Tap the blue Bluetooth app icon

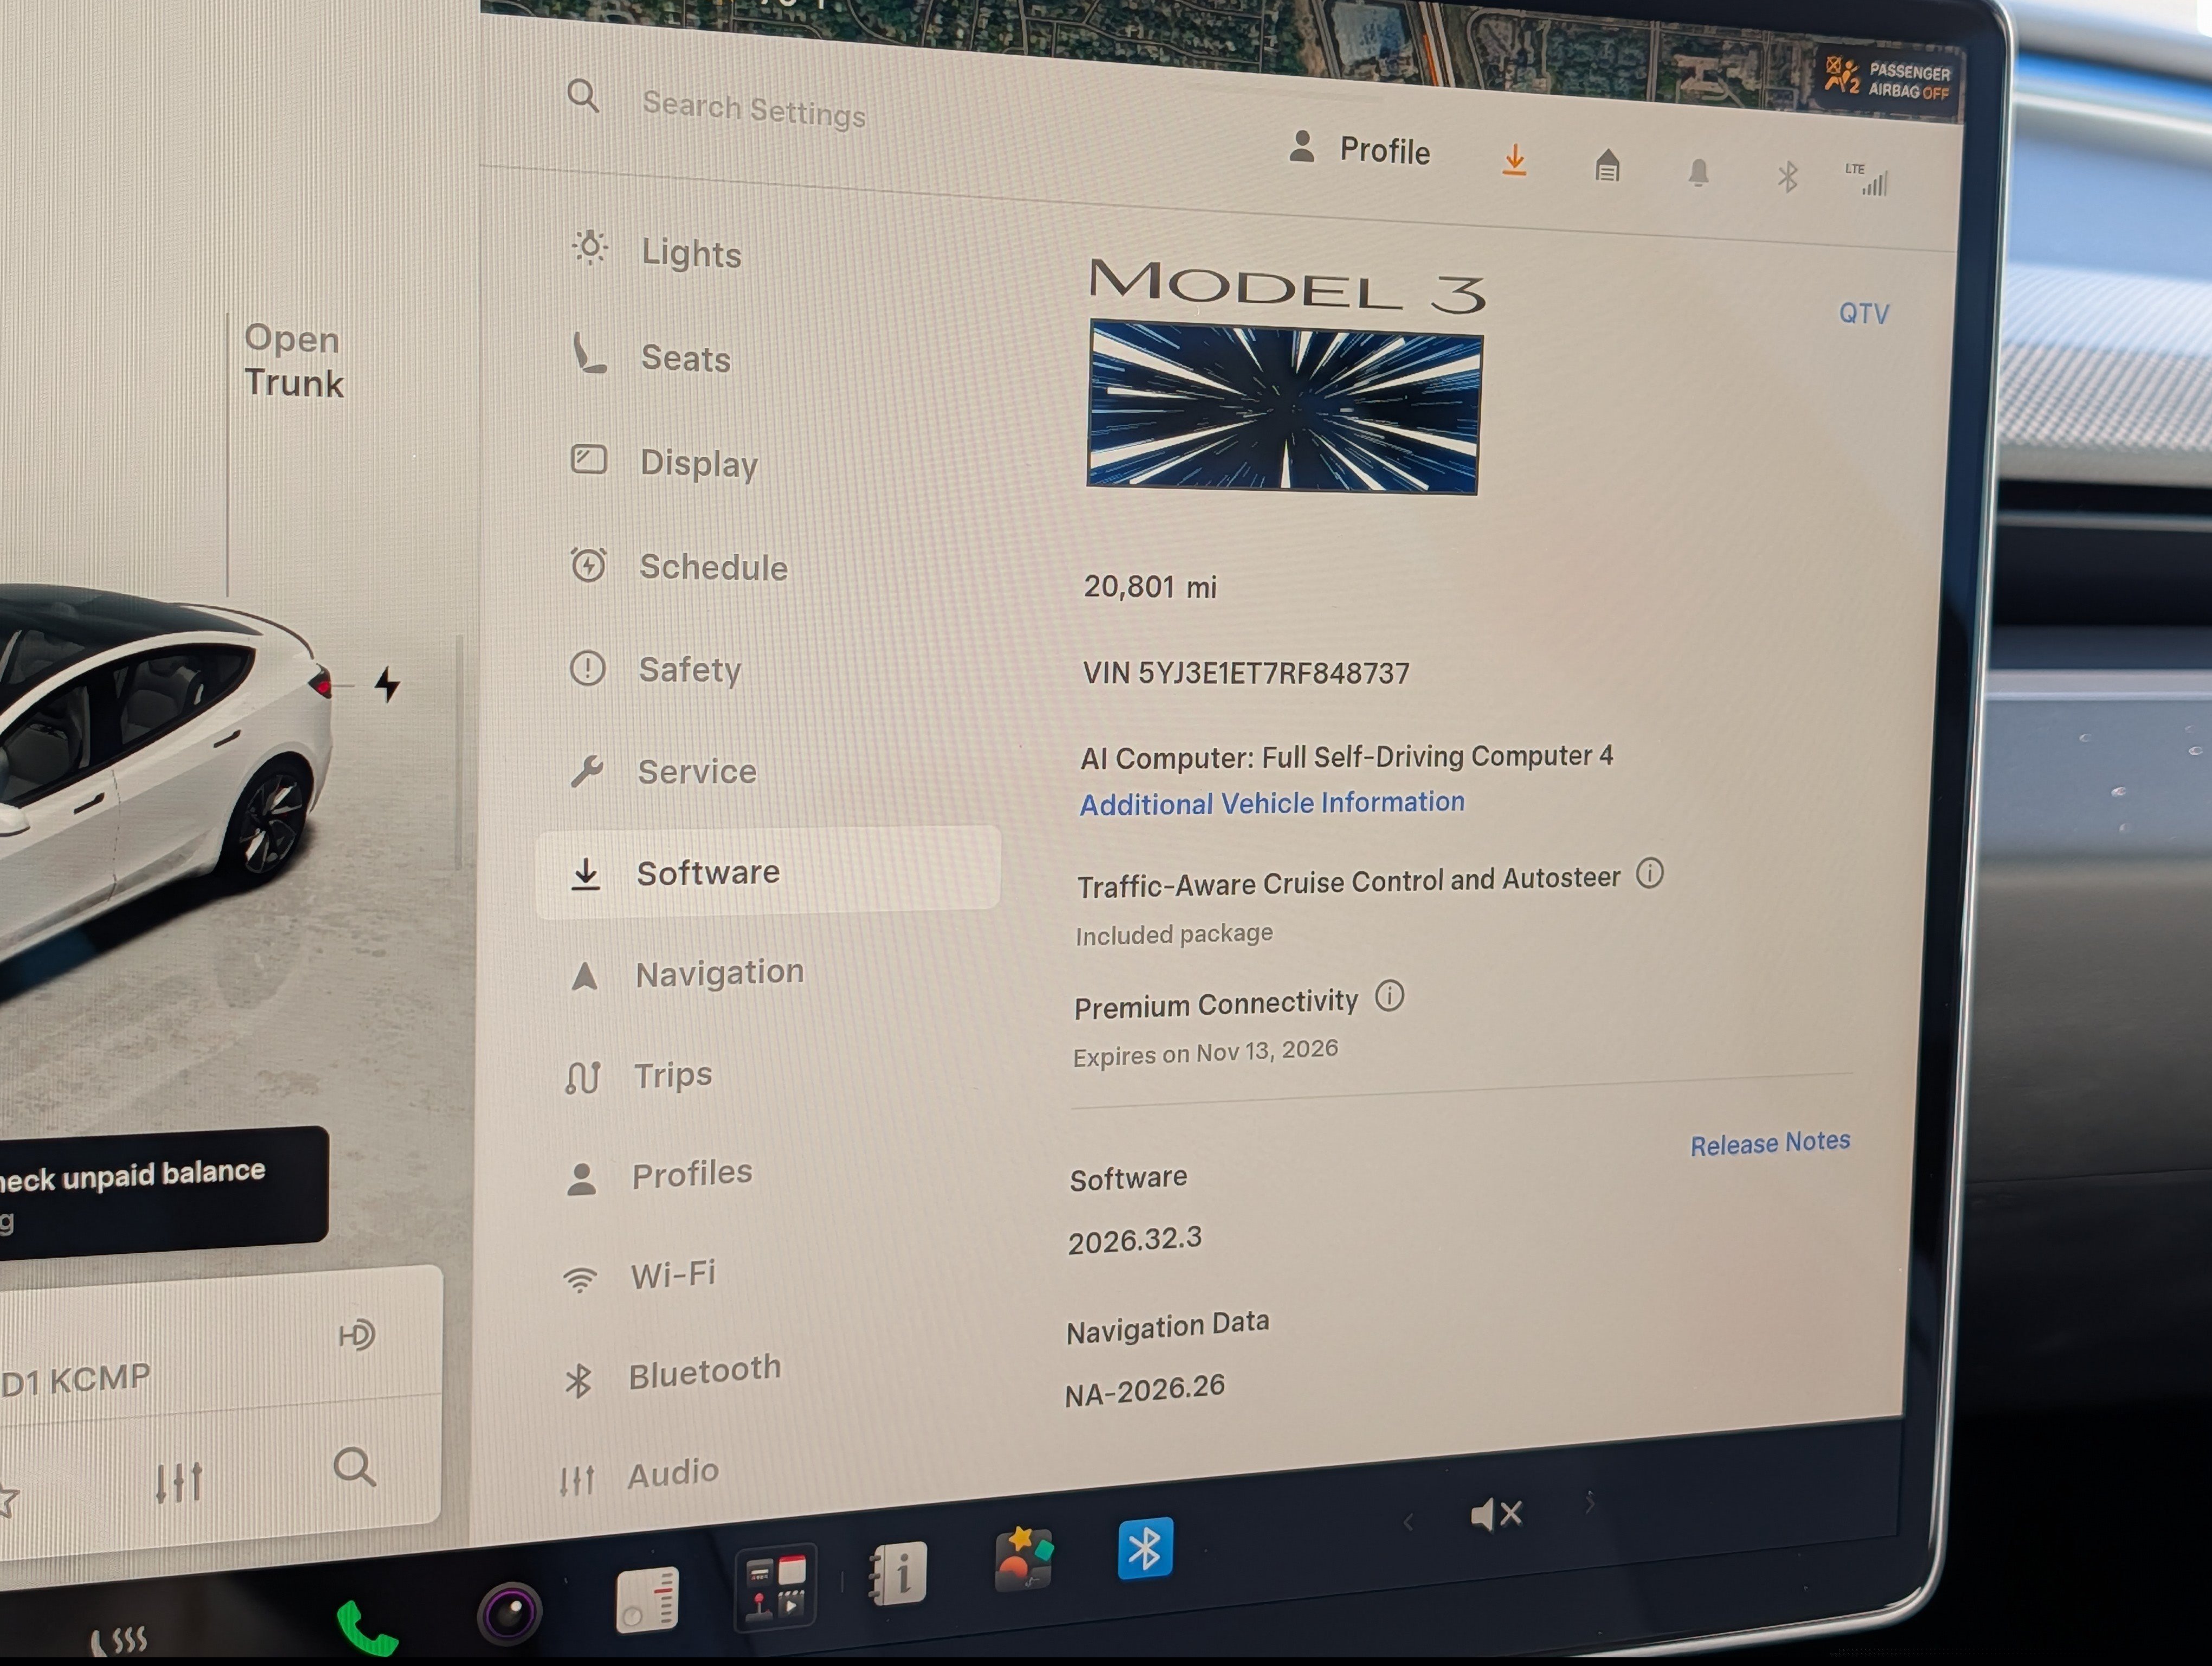tap(1145, 1549)
